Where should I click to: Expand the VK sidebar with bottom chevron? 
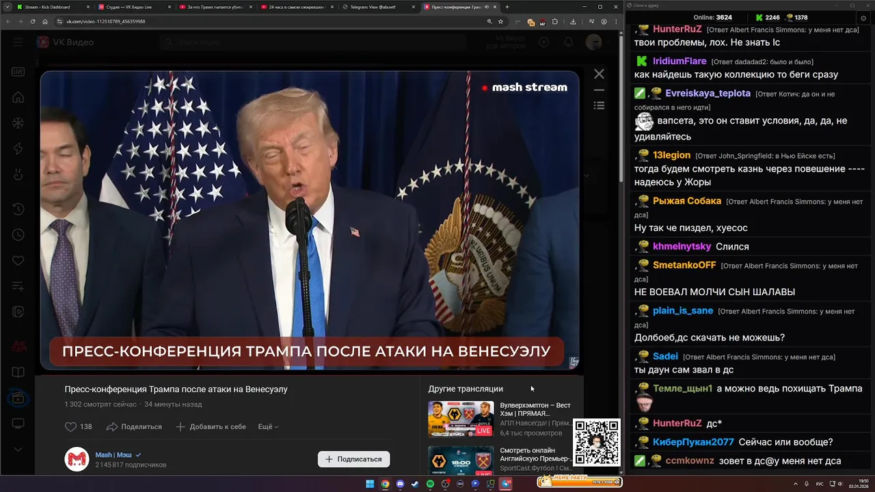click(x=18, y=449)
